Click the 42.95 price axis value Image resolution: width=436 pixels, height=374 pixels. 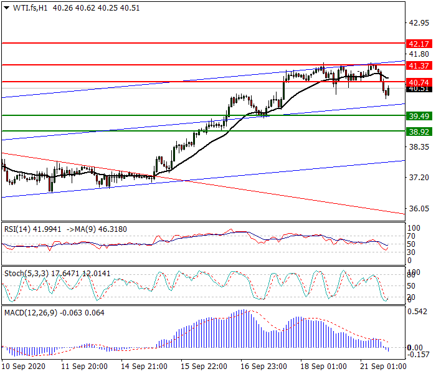(x=419, y=23)
